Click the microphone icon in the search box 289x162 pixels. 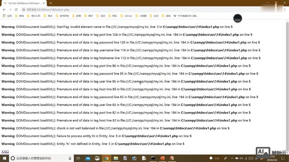pyautogui.click(x=70, y=158)
